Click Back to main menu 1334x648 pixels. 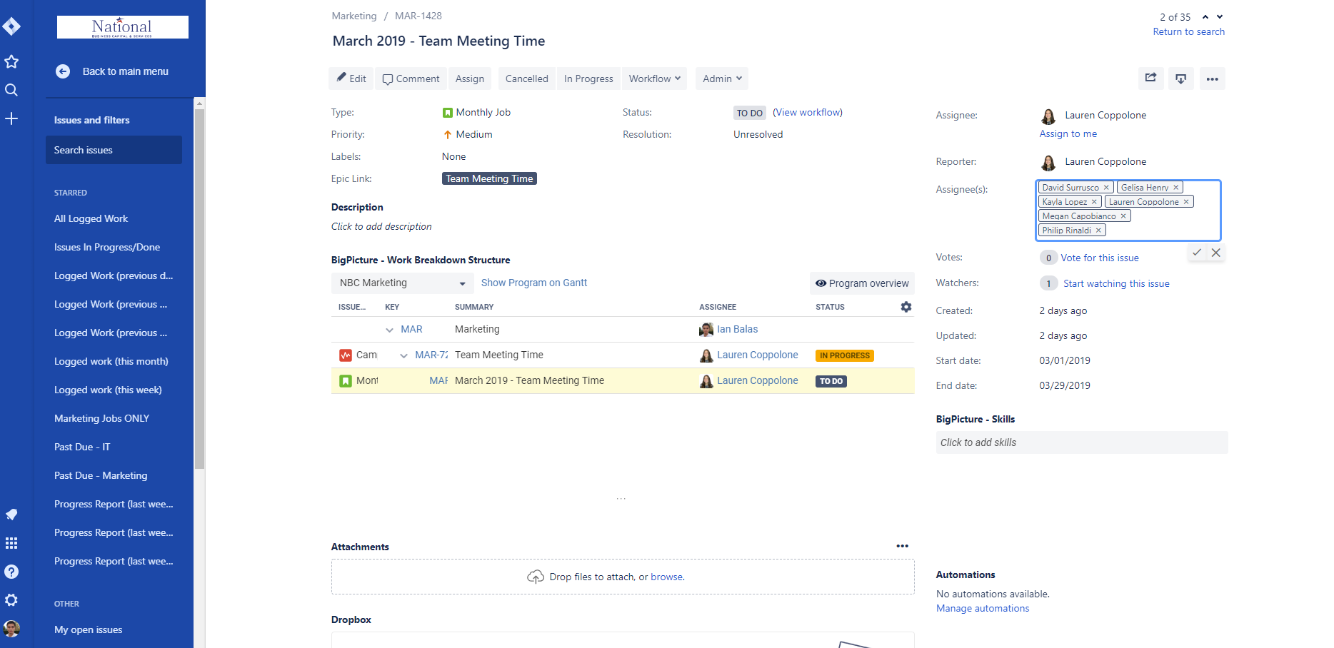pos(126,71)
